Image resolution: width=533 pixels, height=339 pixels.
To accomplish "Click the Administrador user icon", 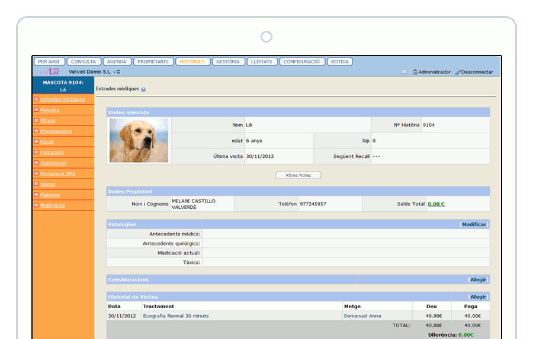I will 415,72.
